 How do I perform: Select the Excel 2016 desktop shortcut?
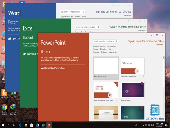(13, 94)
